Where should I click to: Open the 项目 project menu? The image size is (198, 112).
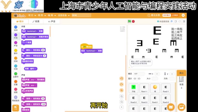(32, 15)
